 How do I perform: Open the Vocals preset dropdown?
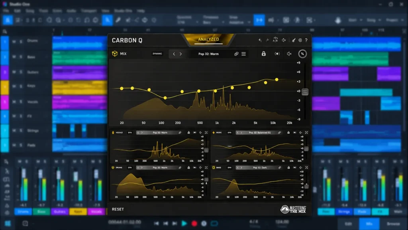click(x=160, y=133)
